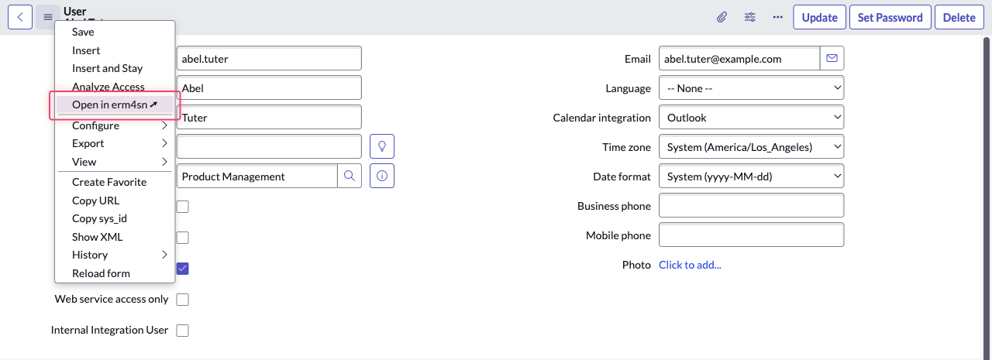Click the Department info preview icon
This screenshot has height=360, width=992.
[x=382, y=177]
